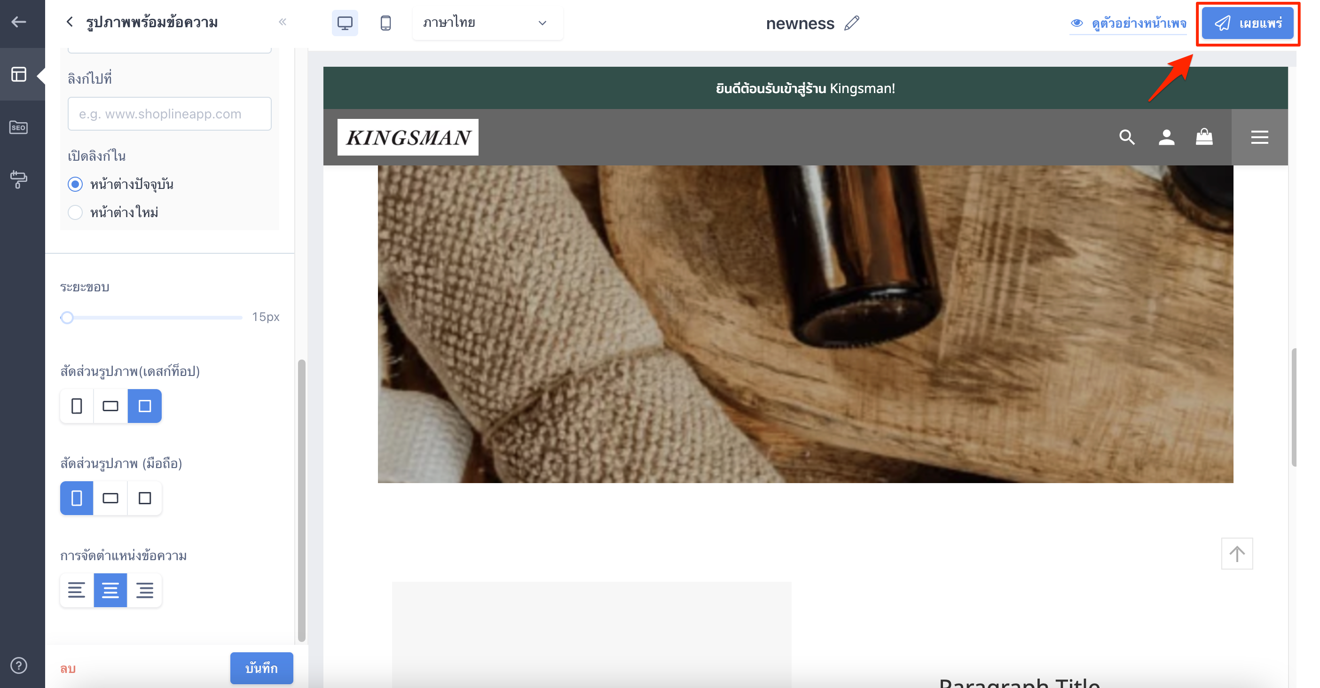Click the settings panel vertical scrollbar
Viewport: 1320px width, 688px height.
(302, 500)
